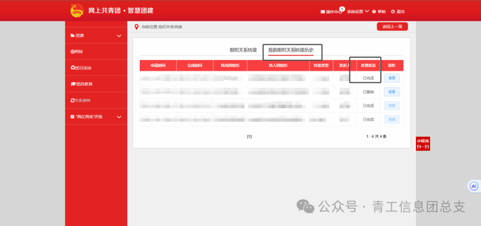Click the AI assistant floating icon
Image resolution: width=481 pixels, height=226 pixels.
click(474, 186)
